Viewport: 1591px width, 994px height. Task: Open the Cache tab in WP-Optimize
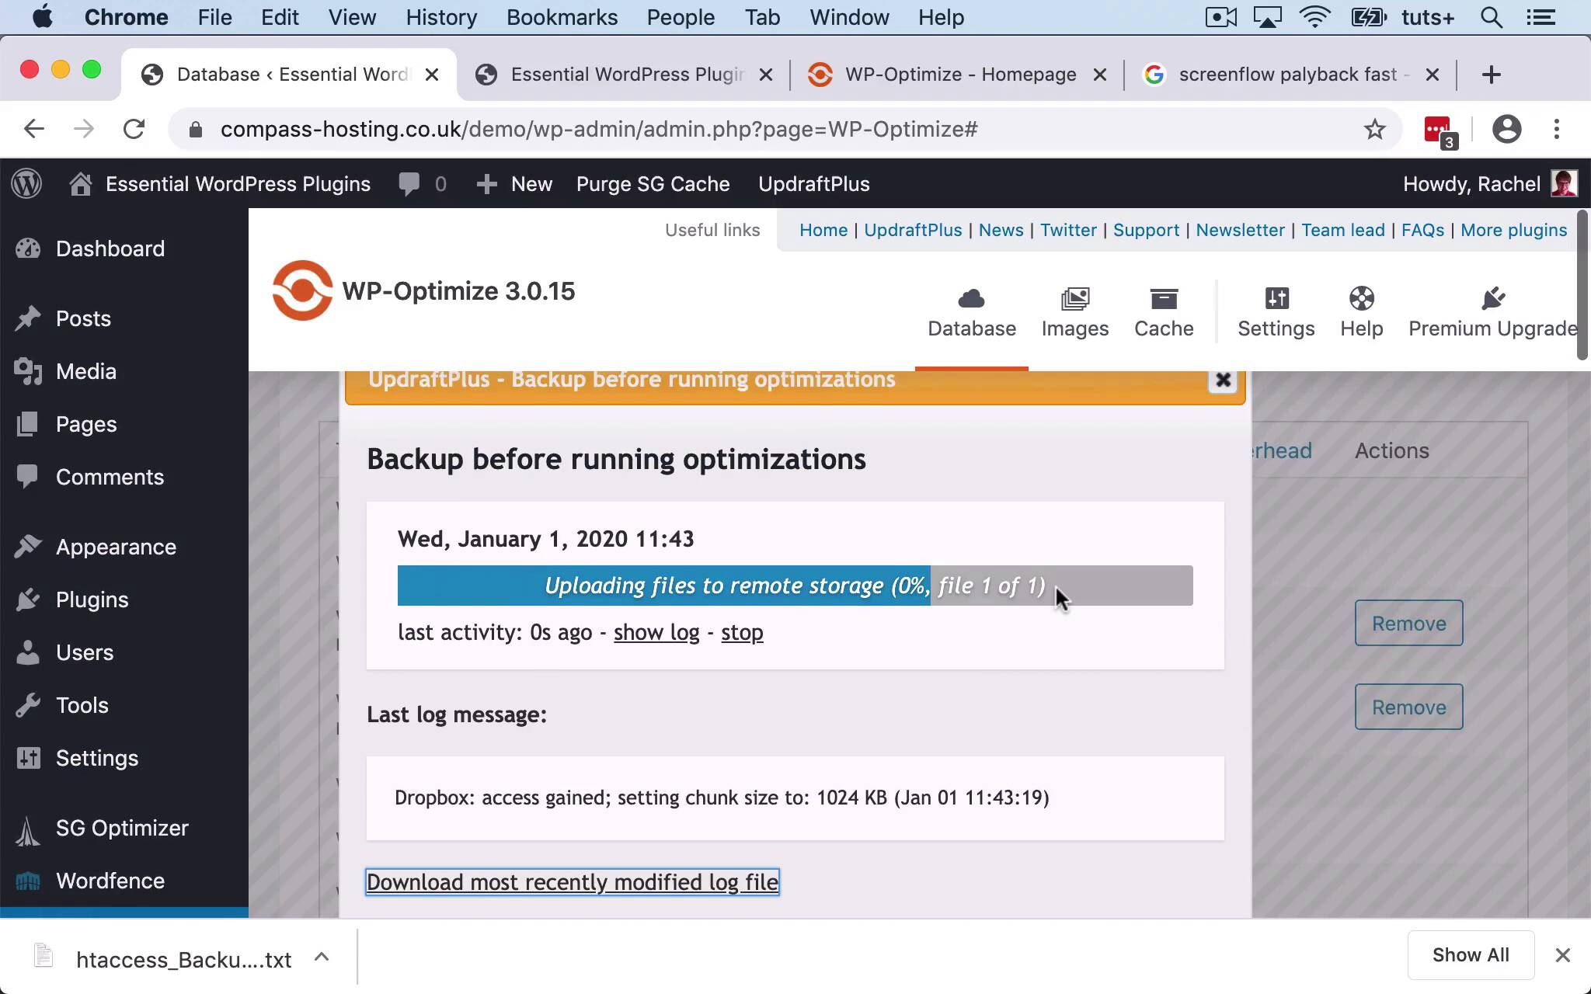1164,313
